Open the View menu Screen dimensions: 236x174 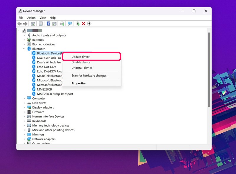coord(42,18)
